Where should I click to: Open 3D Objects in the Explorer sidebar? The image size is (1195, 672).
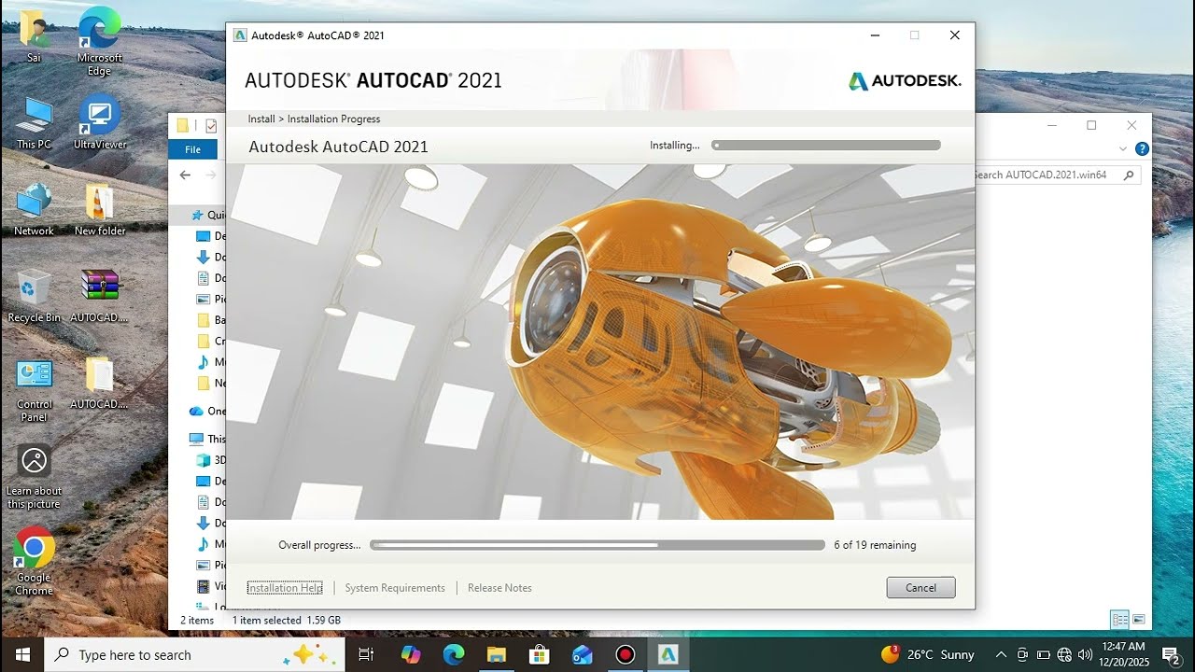click(211, 460)
